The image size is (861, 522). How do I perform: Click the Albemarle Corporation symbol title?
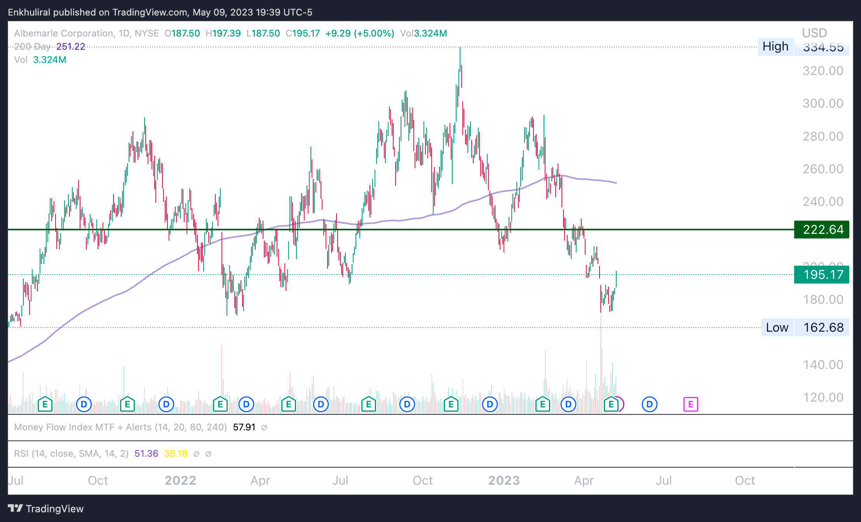[64, 33]
